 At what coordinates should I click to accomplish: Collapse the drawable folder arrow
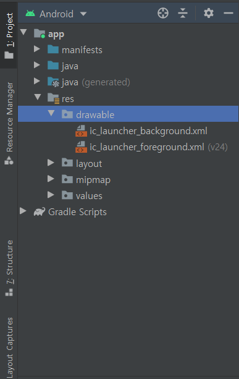click(51, 113)
